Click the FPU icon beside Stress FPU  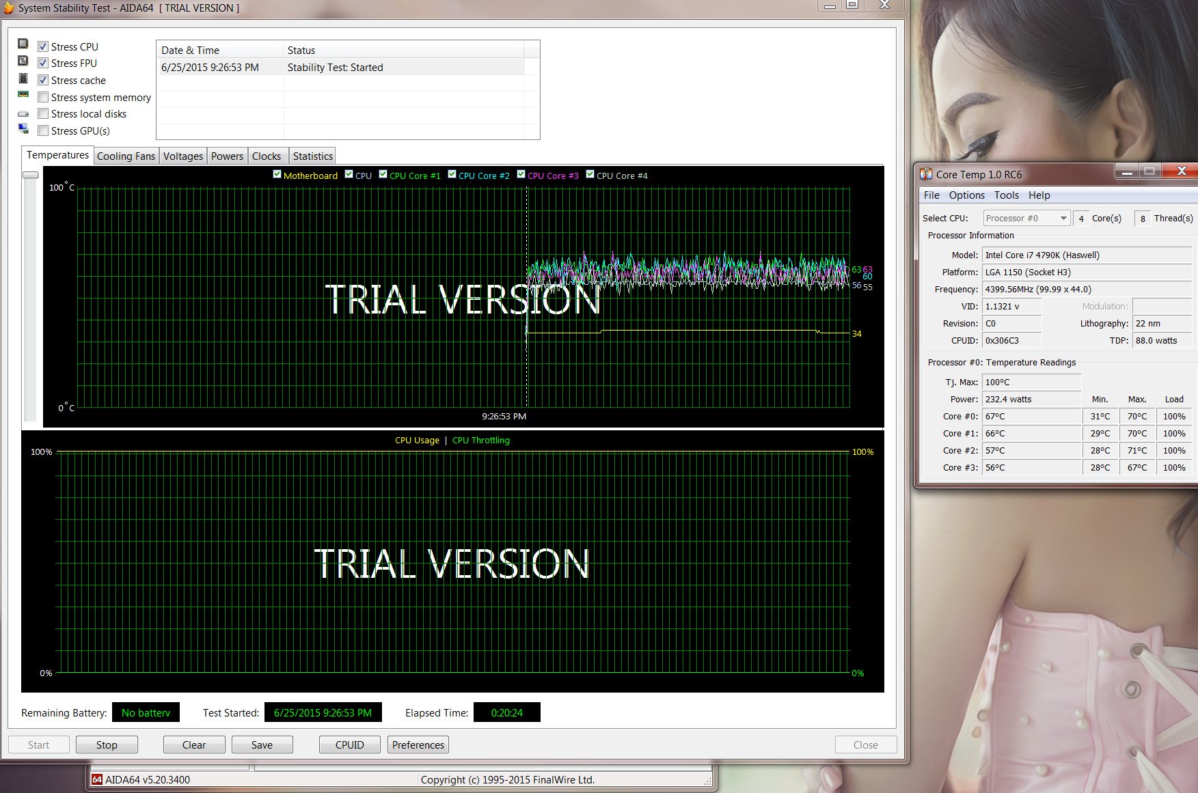23,61
